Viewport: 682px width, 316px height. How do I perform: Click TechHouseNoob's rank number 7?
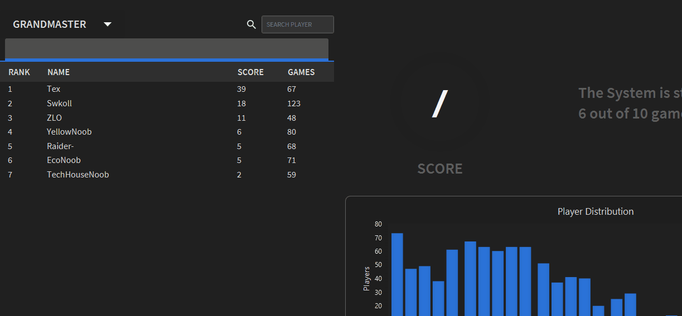(x=10, y=175)
